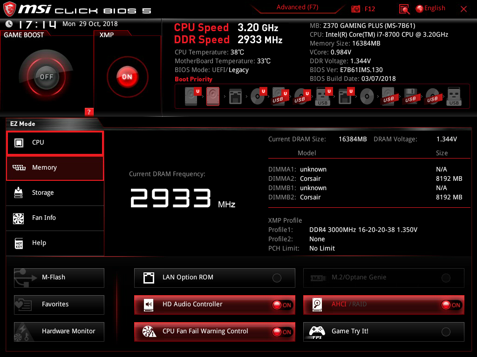The height and width of the screenshot is (357, 477).
Task: Switch to Advanced mode (F7)
Action: 297,7
